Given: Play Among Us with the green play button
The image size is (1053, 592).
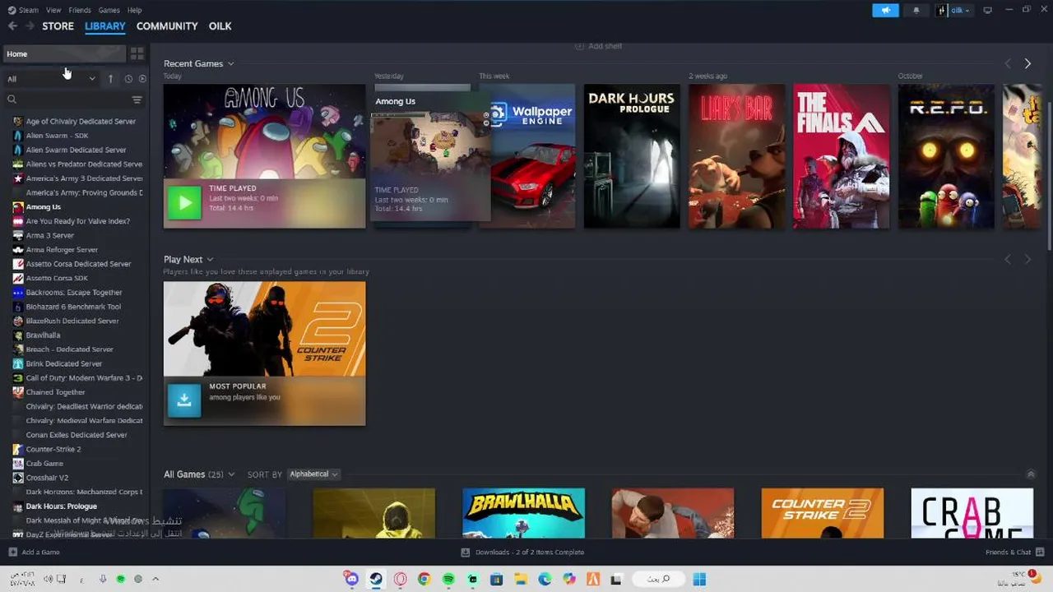Looking at the screenshot, I should (184, 202).
